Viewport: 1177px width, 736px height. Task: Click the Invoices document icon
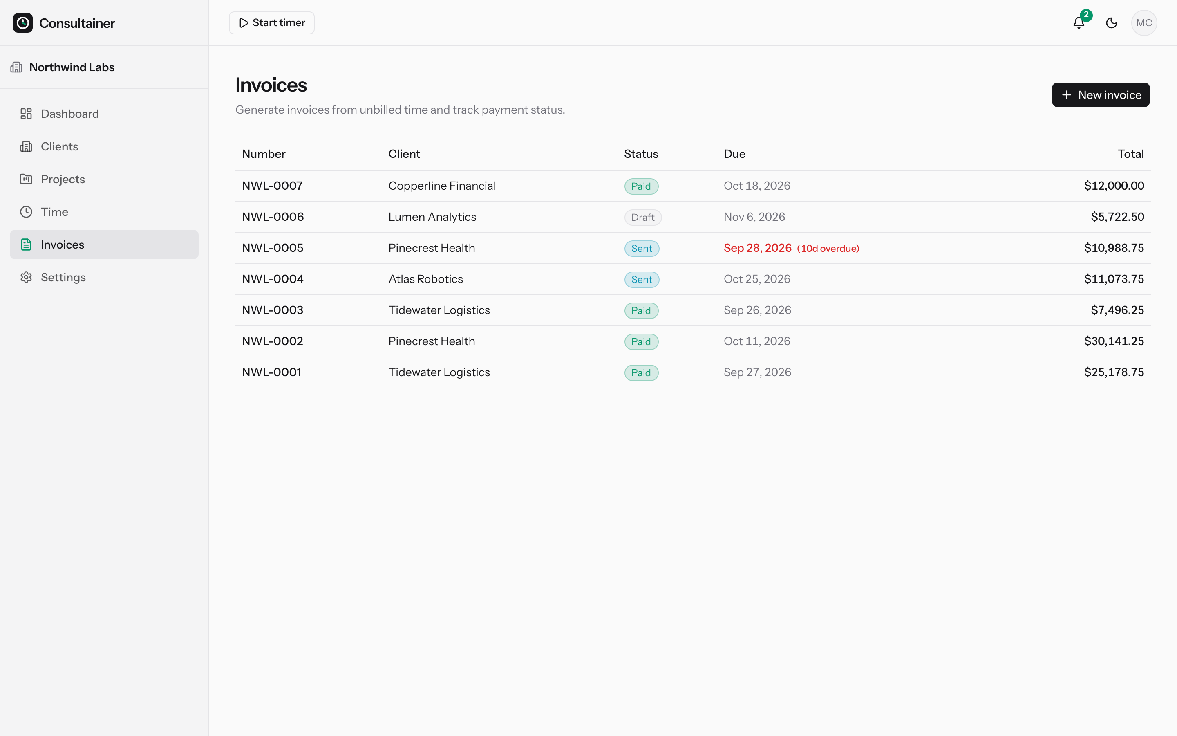(x=26, y=245)
